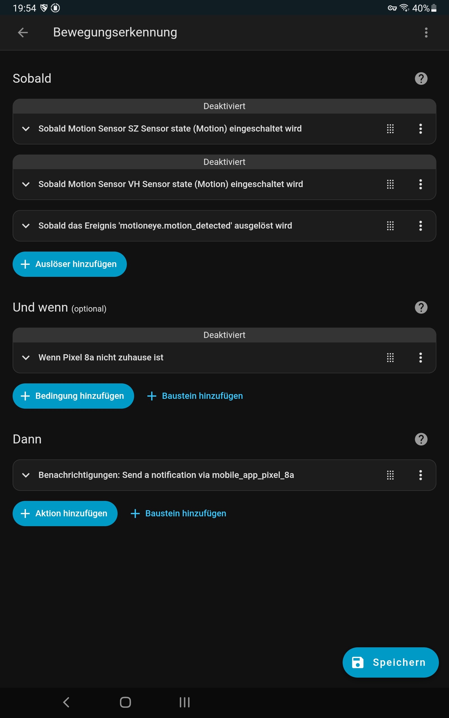This screenshot has width=449, height=718.
Task: Expand the Motion Sensor VH trigger
Action: coord(26,184)
